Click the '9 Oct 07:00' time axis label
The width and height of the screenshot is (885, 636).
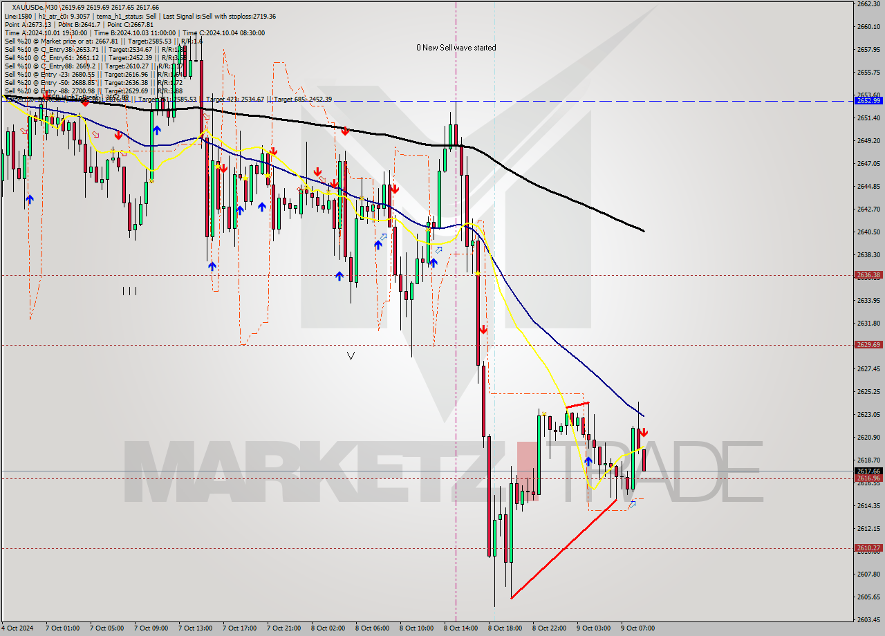pyautogui.click(x=637, y=628)
